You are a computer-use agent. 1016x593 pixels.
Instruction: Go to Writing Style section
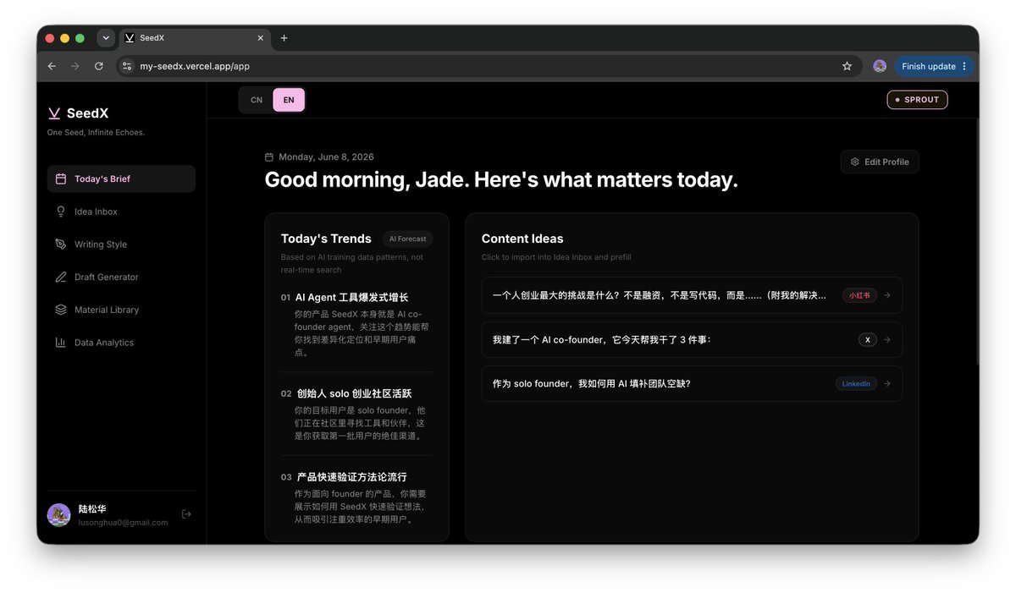pos(121,244)
